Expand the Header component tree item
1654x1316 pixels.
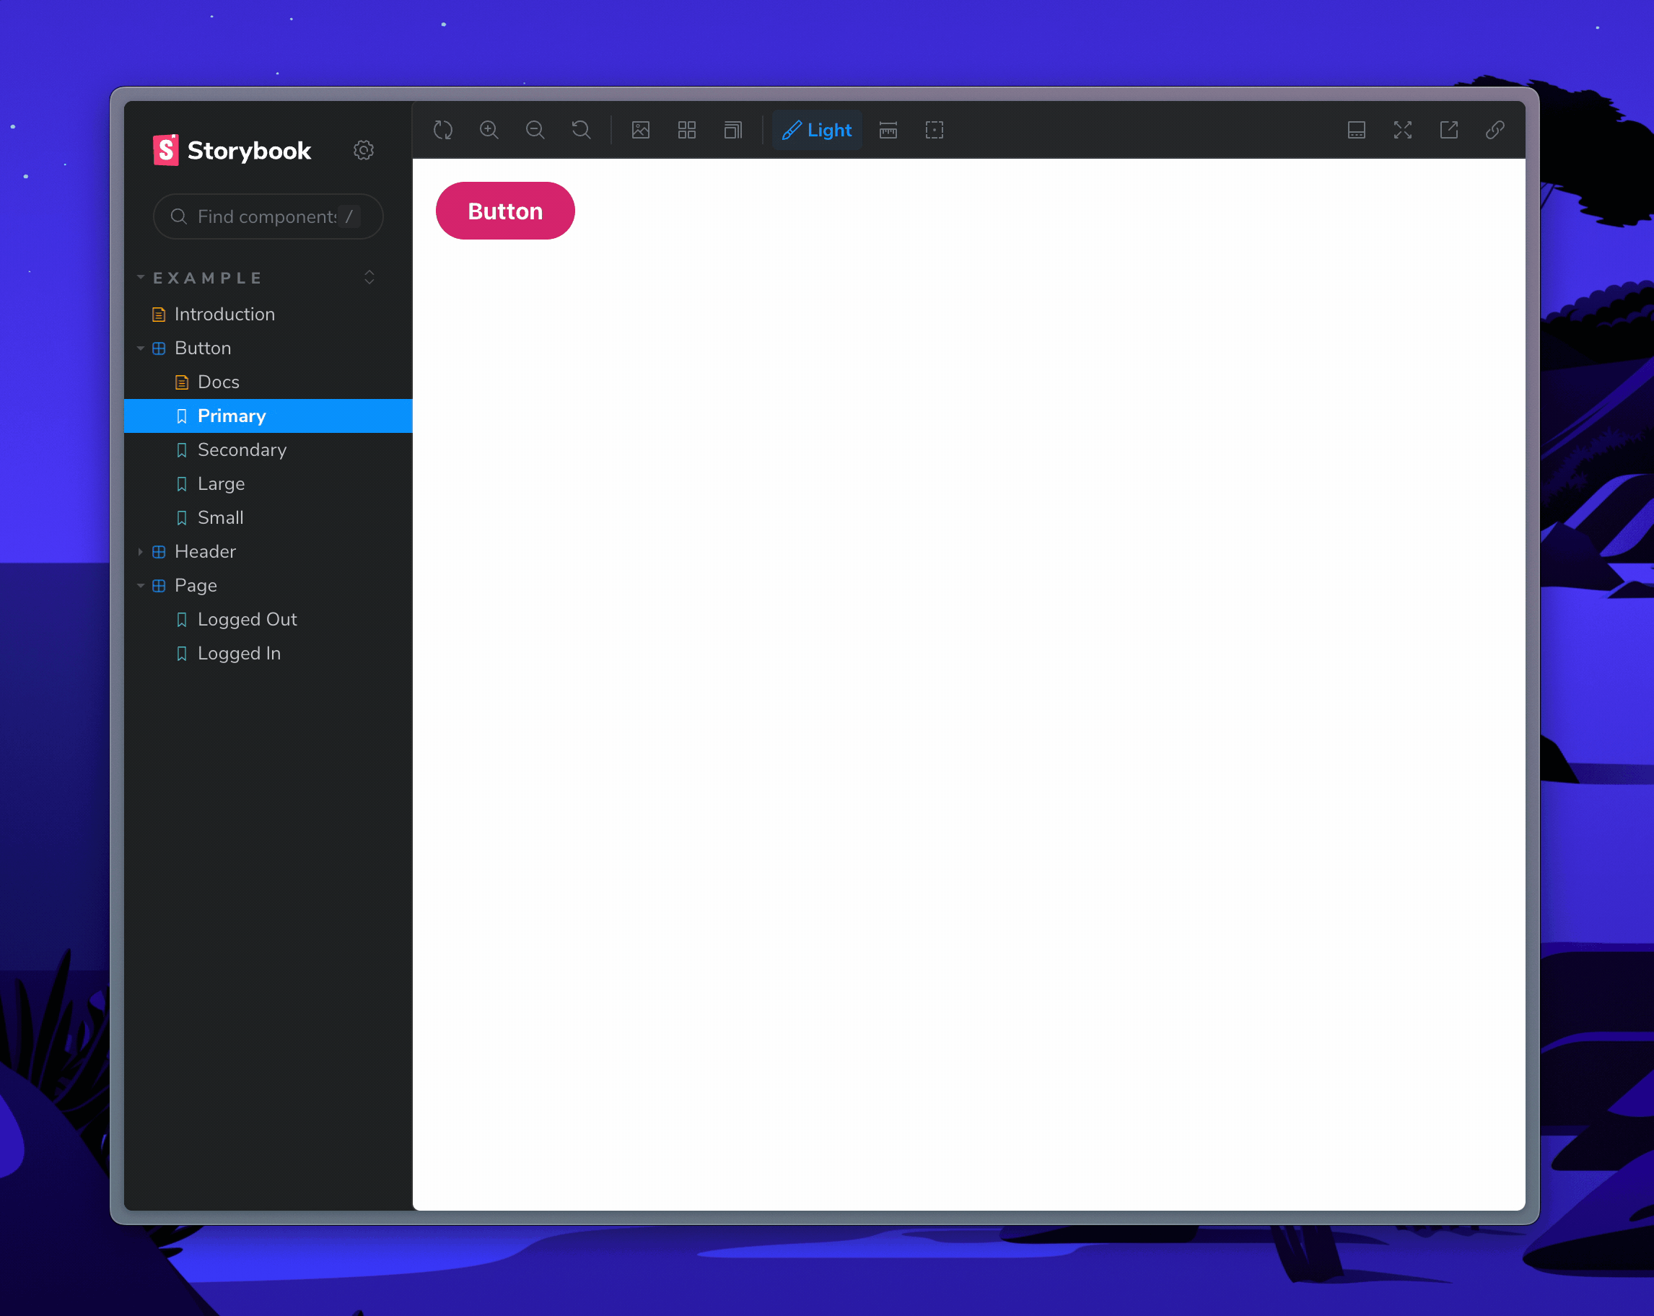tap(139, 550)
